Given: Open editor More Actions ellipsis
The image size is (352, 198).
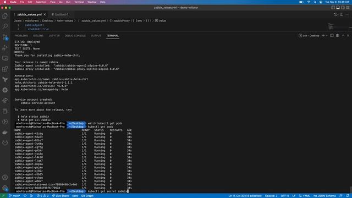Looking at the screenshot, I should pos(347,14).
